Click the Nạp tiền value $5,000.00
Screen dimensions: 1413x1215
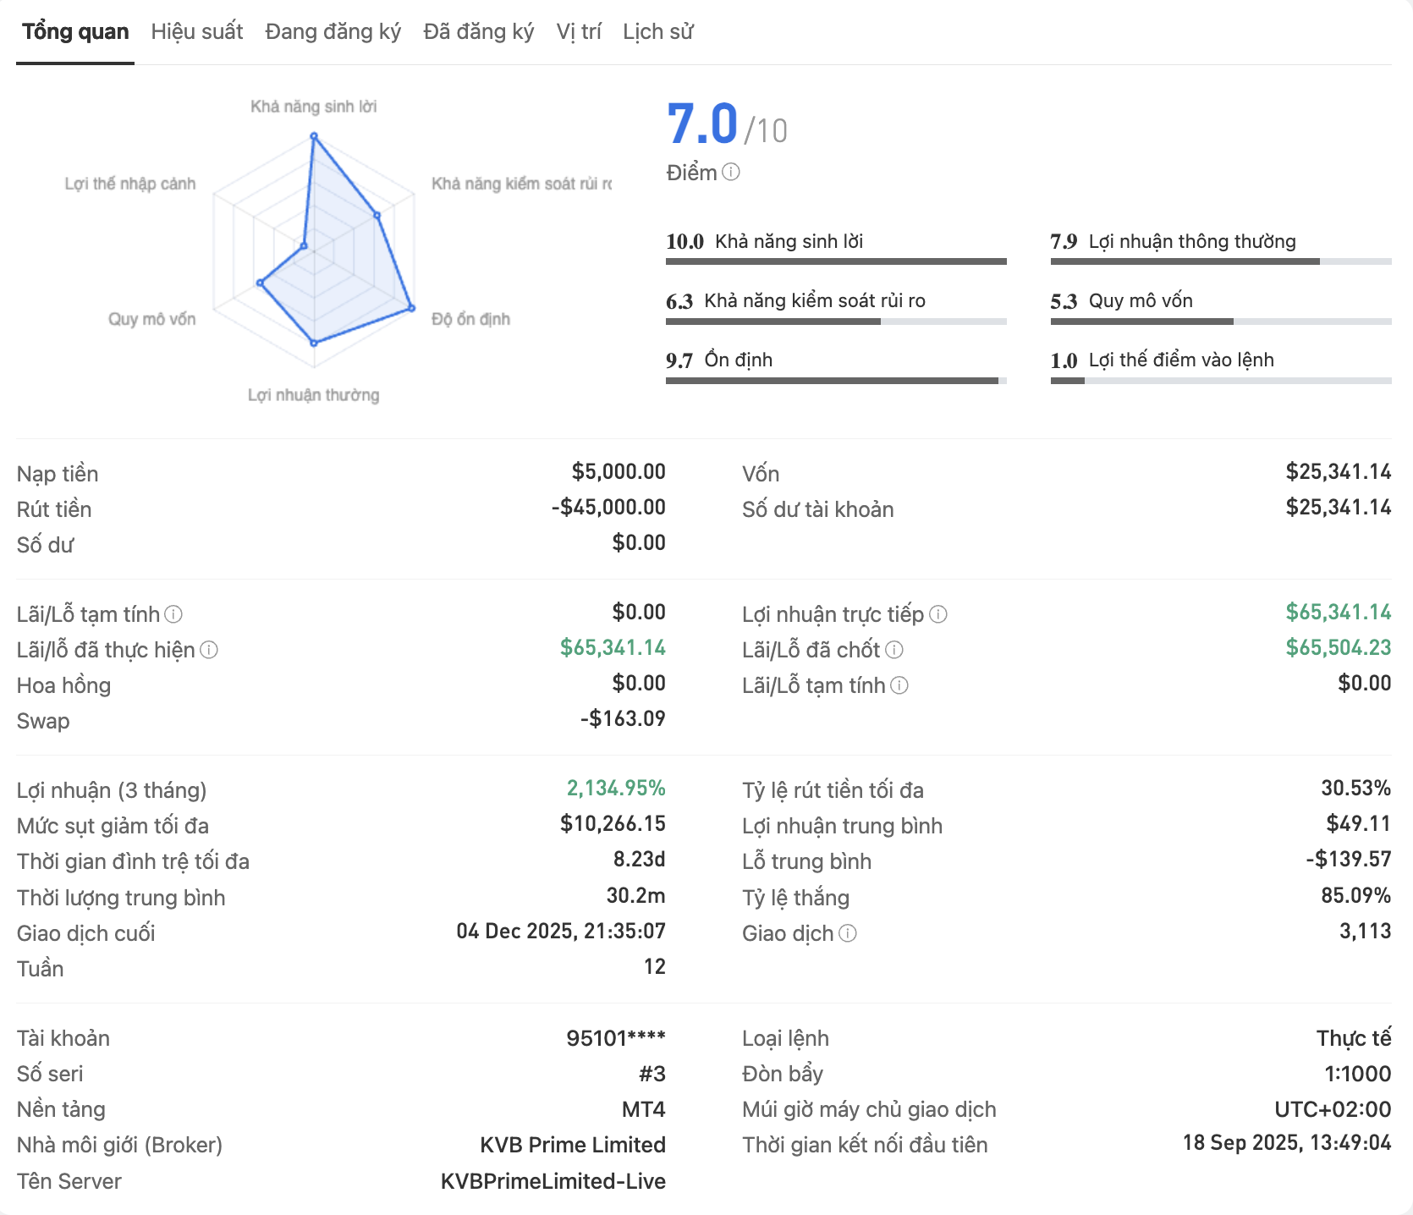619,471
